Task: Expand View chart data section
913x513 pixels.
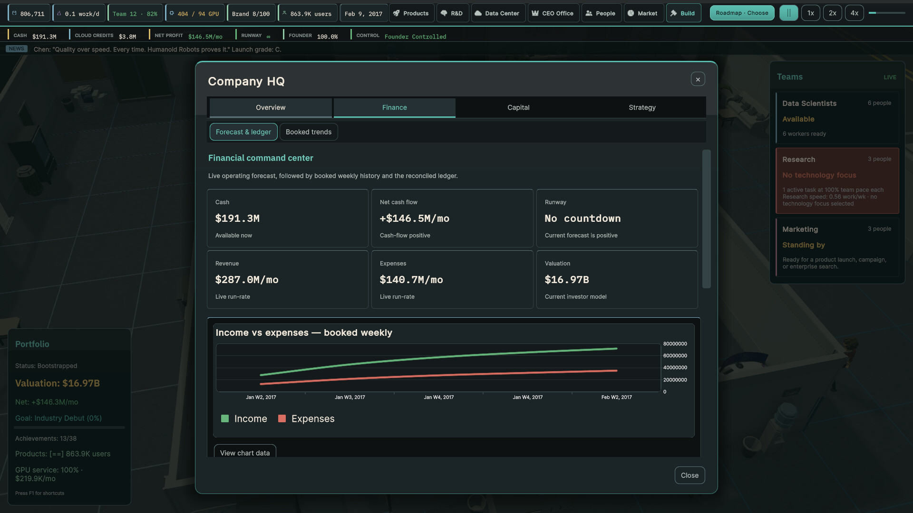Action: click(x=245, y=453)
